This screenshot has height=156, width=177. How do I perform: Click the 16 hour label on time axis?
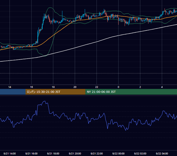tap(31, 87)
